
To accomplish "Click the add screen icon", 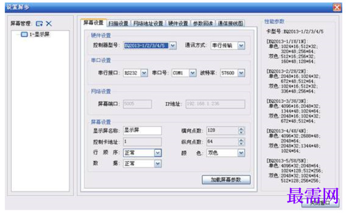I will pos(39,23).
